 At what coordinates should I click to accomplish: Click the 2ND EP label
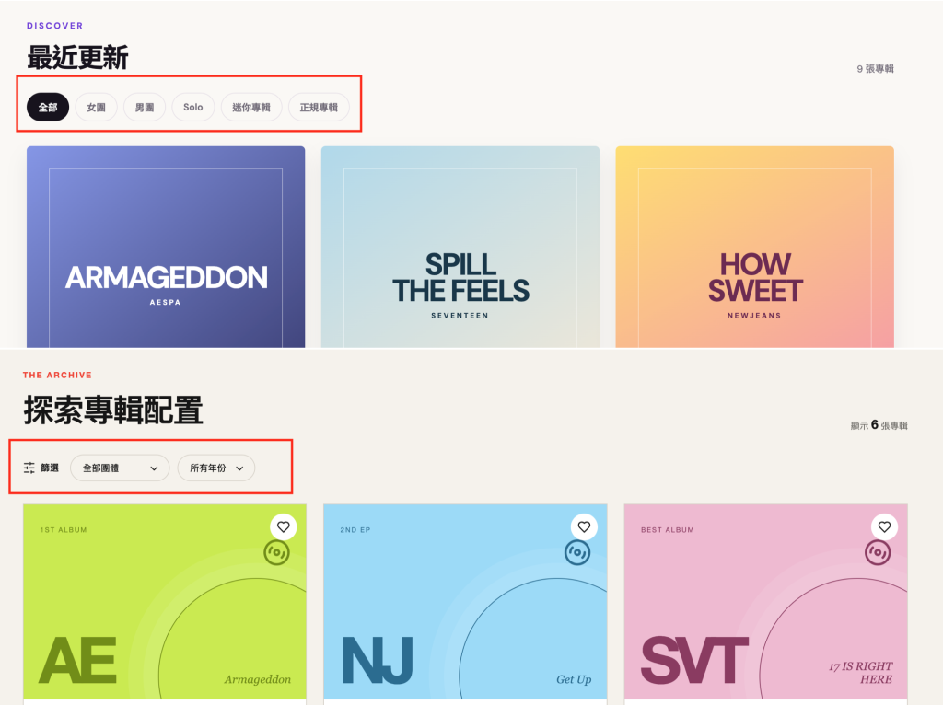coord(355,530)
